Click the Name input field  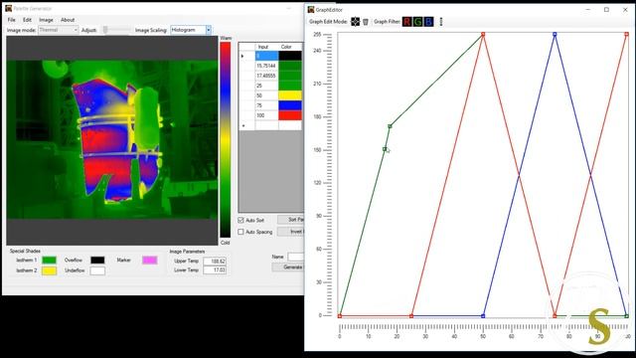pyautogui.click(x=296, y=257)
